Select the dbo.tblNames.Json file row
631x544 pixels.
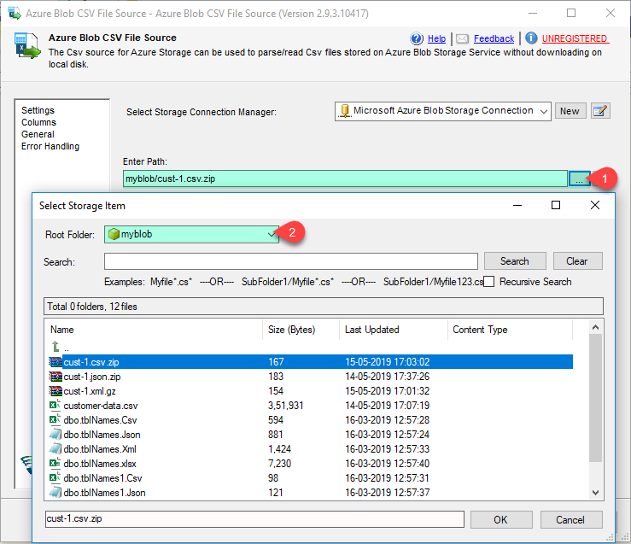311,435
